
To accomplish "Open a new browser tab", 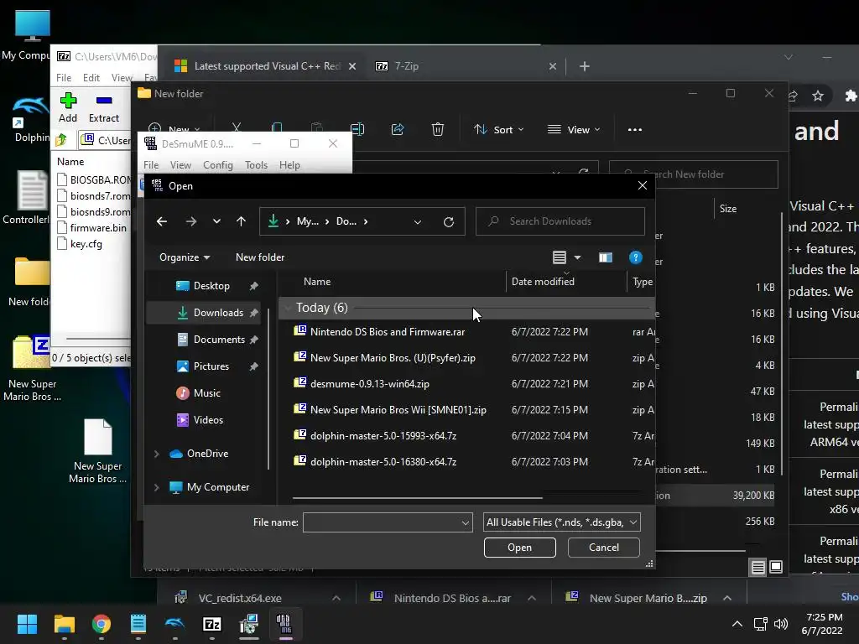I will click(x=585, y=66).
